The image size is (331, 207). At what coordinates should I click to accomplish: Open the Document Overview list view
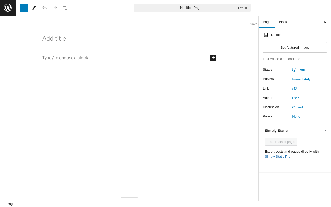click(x=65, y=8)
